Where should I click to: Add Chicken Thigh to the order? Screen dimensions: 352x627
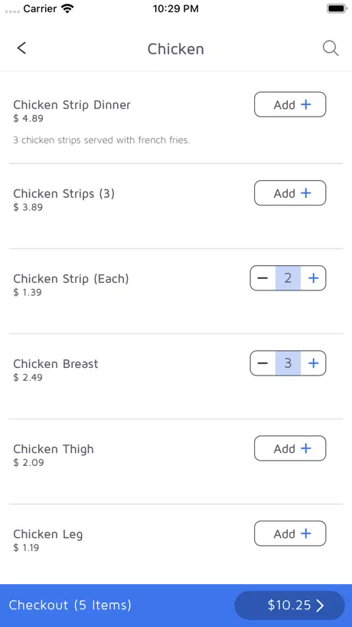point(290,448)
